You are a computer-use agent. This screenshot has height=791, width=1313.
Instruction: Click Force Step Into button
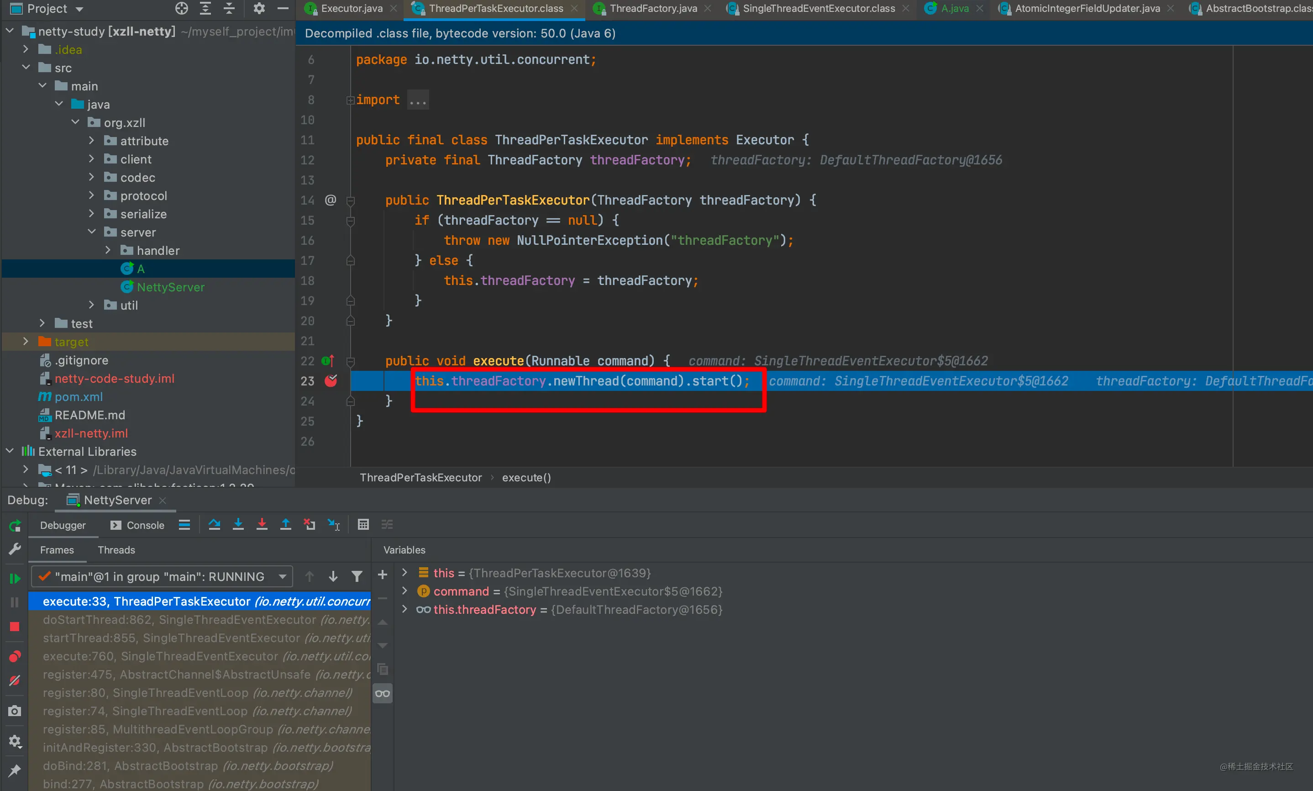(262, 525)
